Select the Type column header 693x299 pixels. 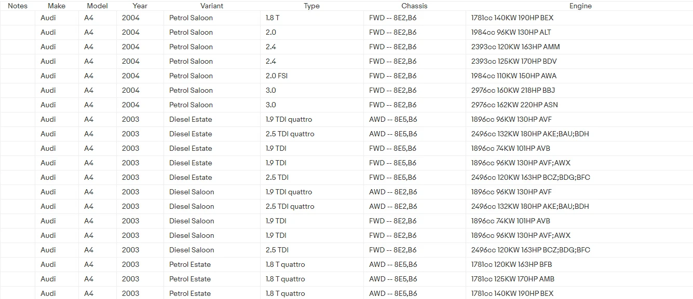311,6
